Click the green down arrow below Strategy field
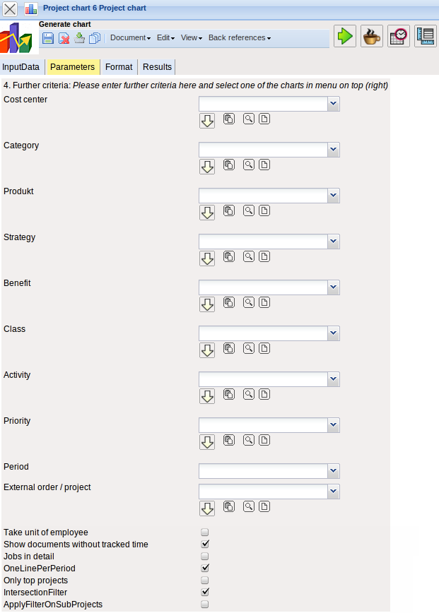The height and width of the screenshot is (613, 439). click(x=206, y=257)
